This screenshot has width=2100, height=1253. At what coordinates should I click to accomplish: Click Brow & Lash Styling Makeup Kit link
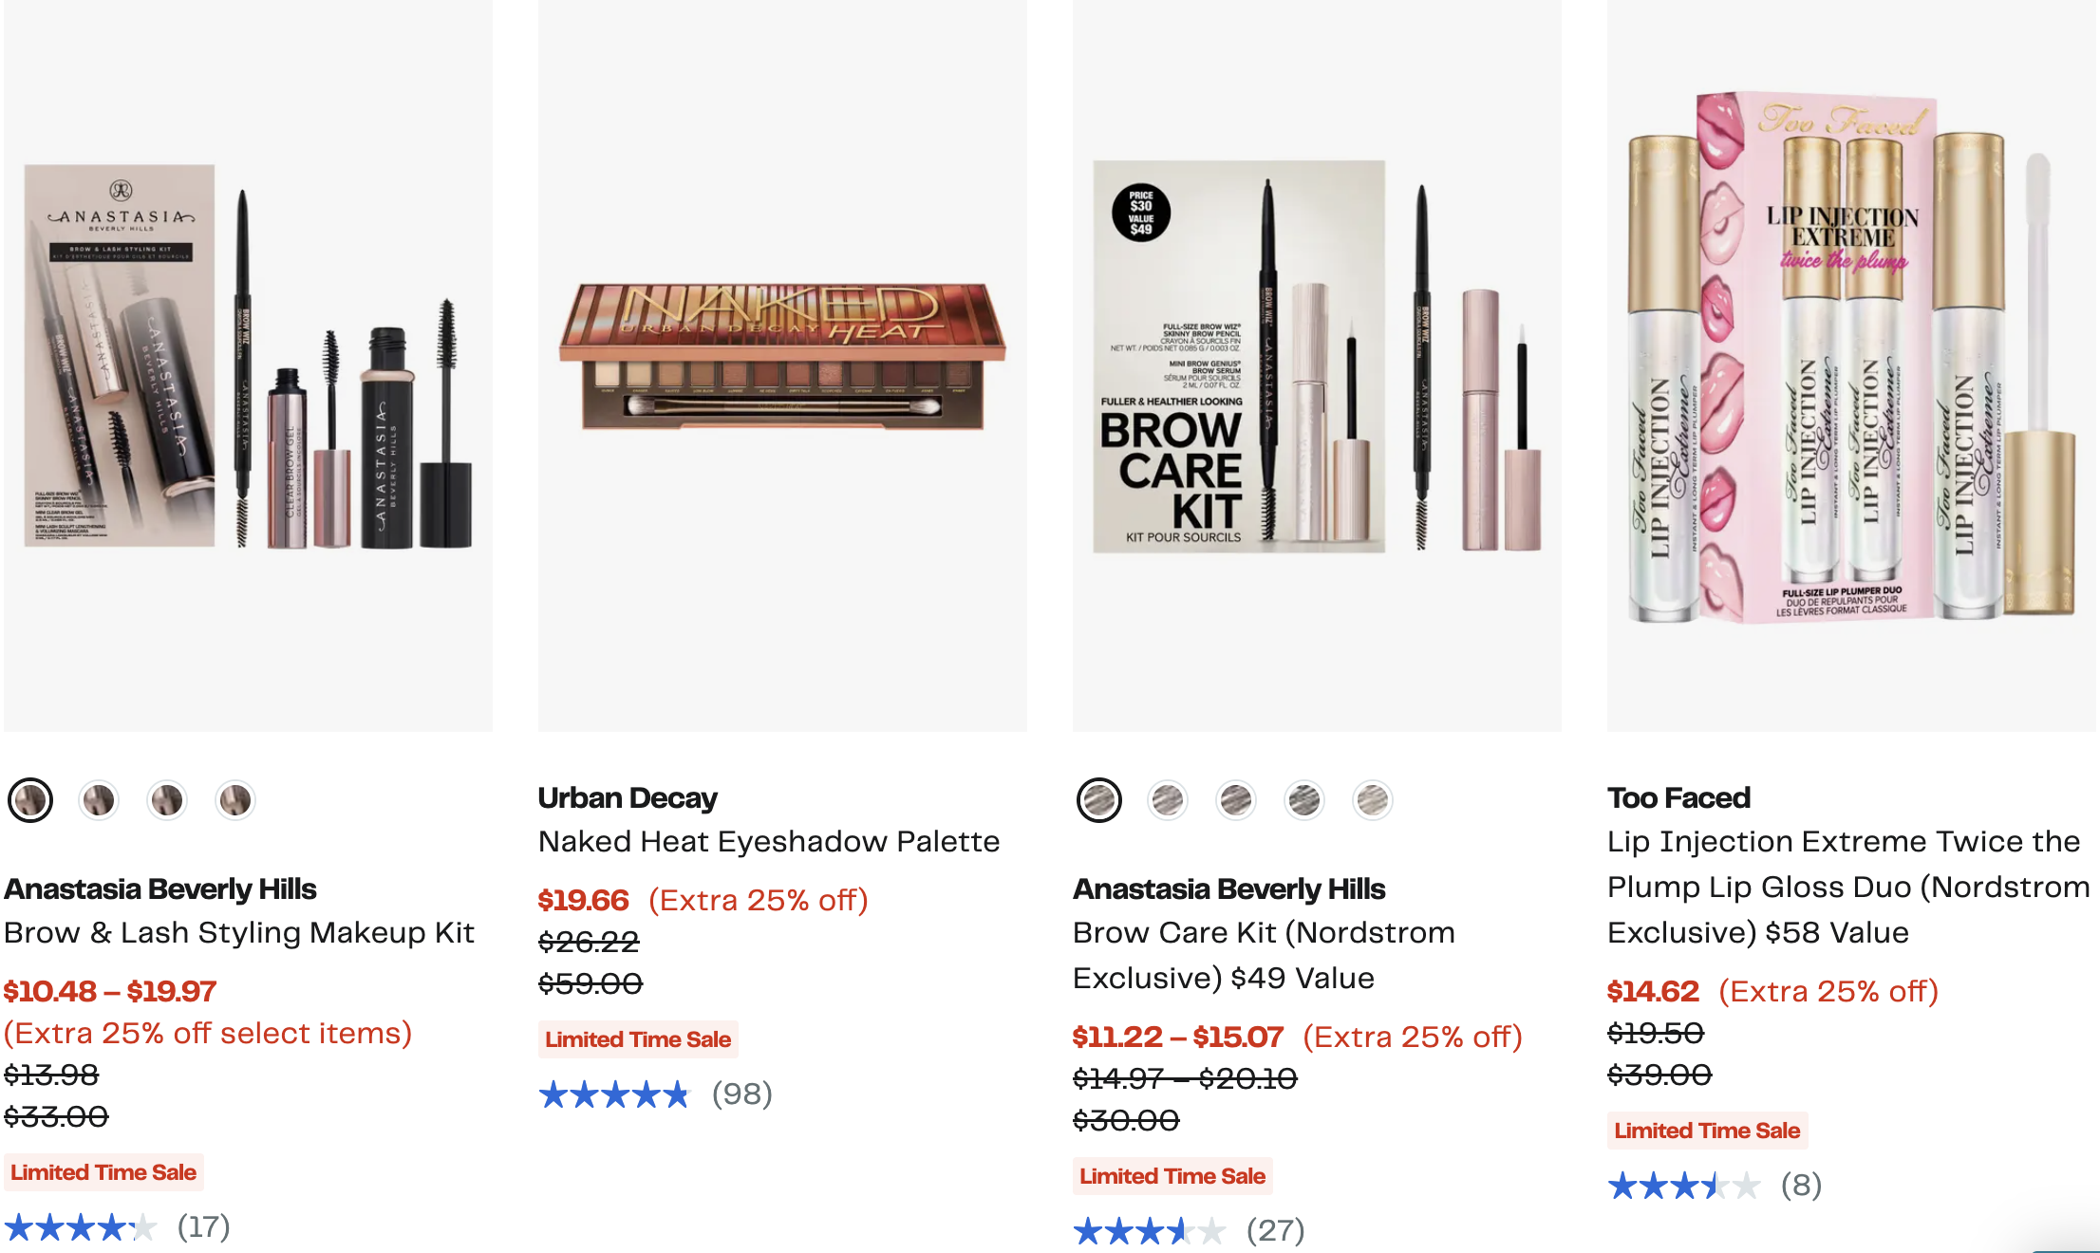click(x=239, y=933)
